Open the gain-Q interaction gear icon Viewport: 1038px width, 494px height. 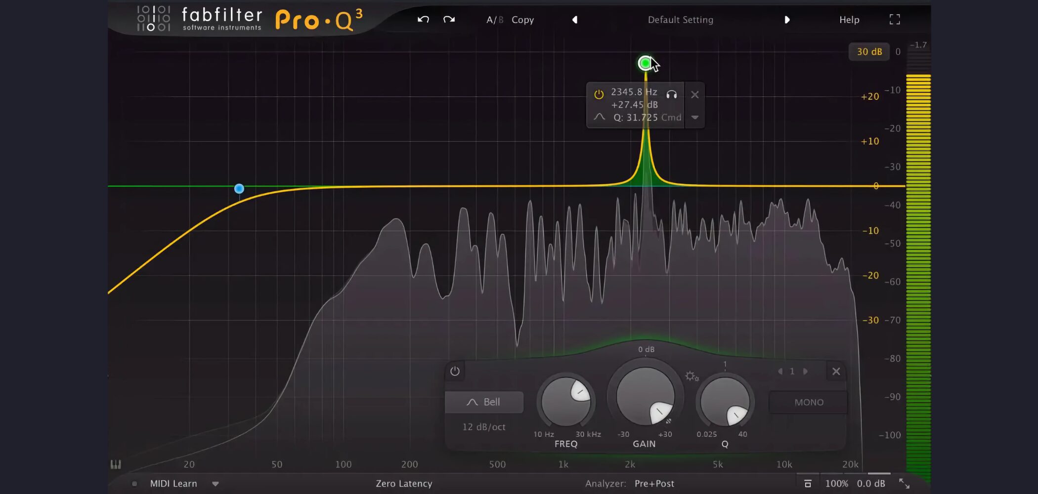click(692, 376)
